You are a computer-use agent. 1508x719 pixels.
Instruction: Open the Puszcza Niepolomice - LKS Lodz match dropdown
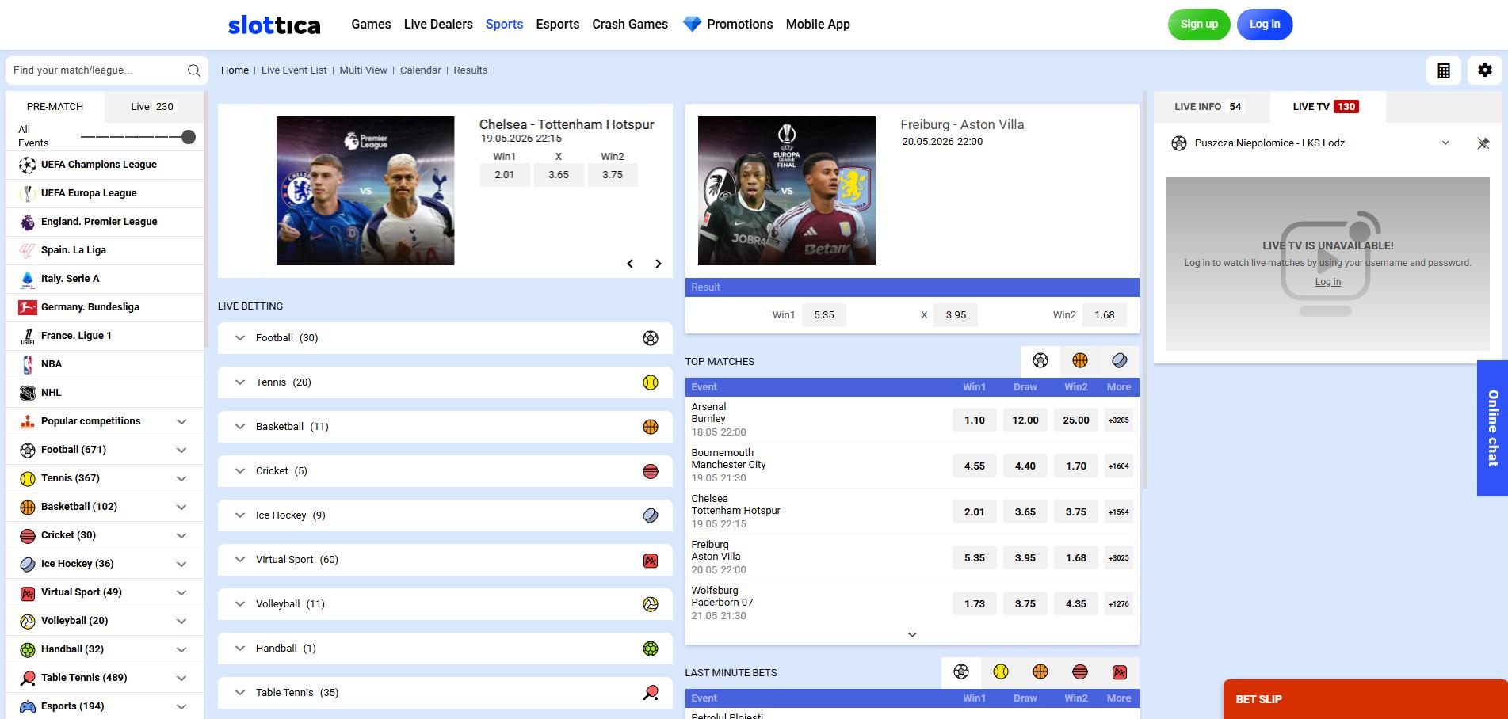coord(1445,143)
